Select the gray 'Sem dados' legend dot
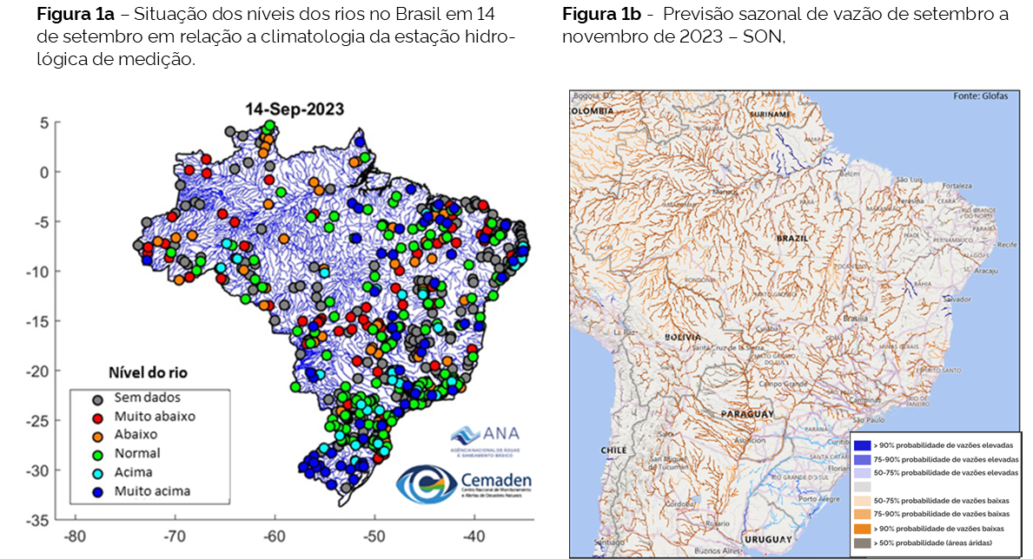1033x559 pixels. 98,399
